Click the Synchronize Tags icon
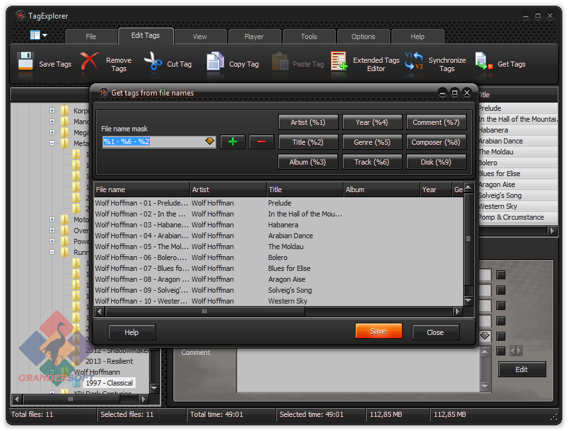Image resolution: width=568 pixels, height=431 pixels. coord(414,63)
